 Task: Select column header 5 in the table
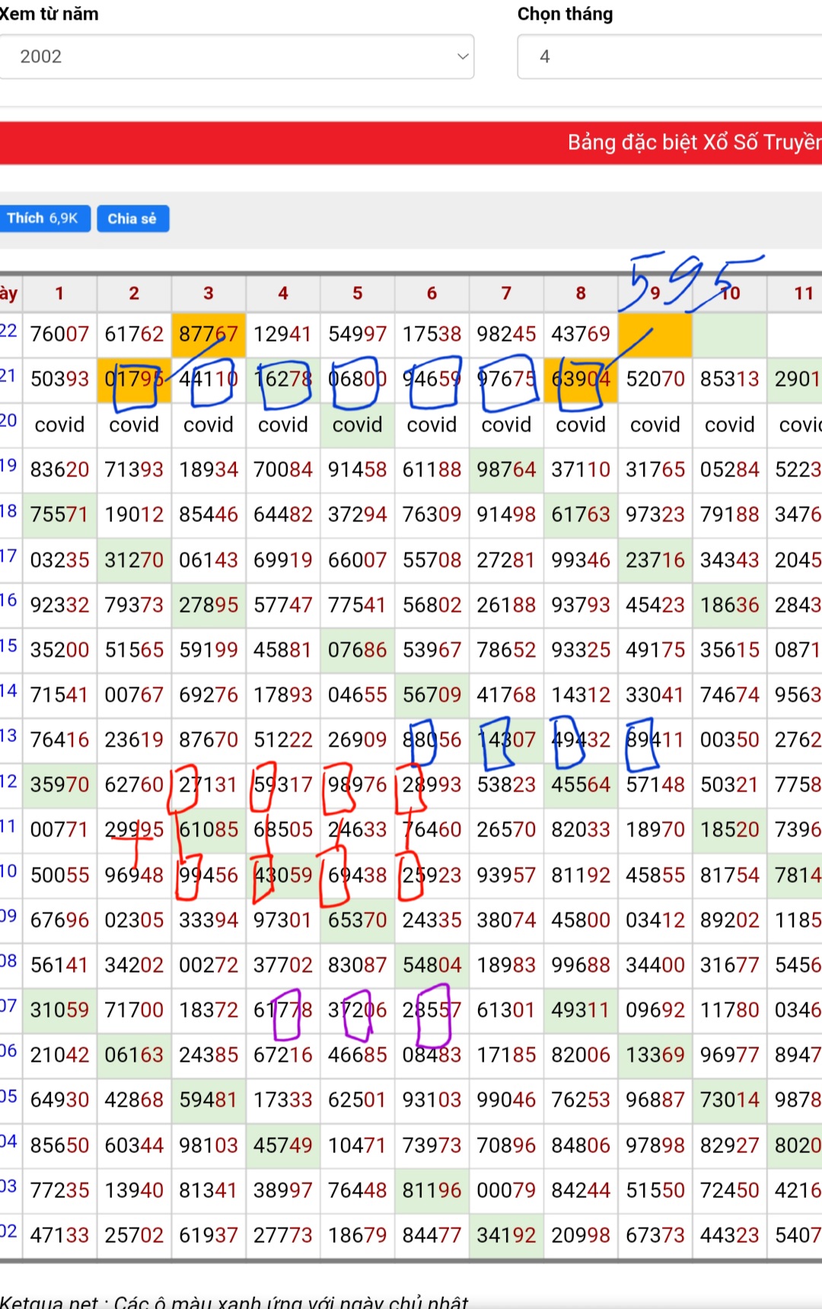[x=357, y=294]
